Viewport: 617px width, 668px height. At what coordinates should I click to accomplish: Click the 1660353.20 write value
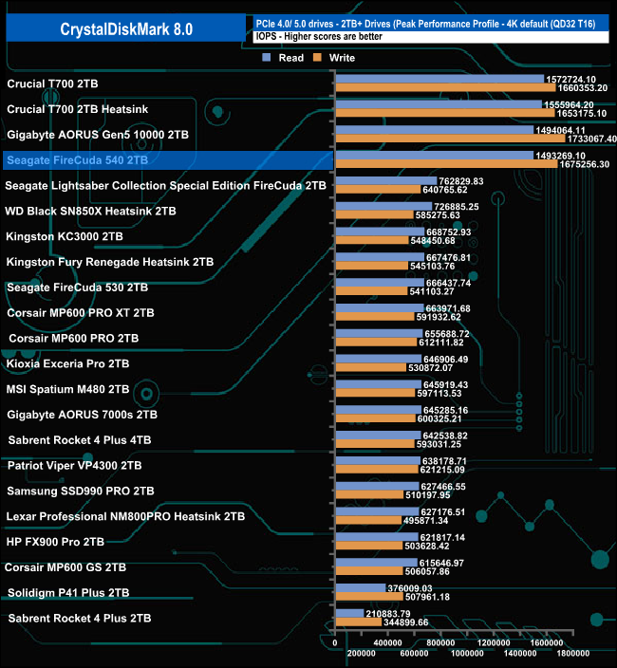pos(583,87)
